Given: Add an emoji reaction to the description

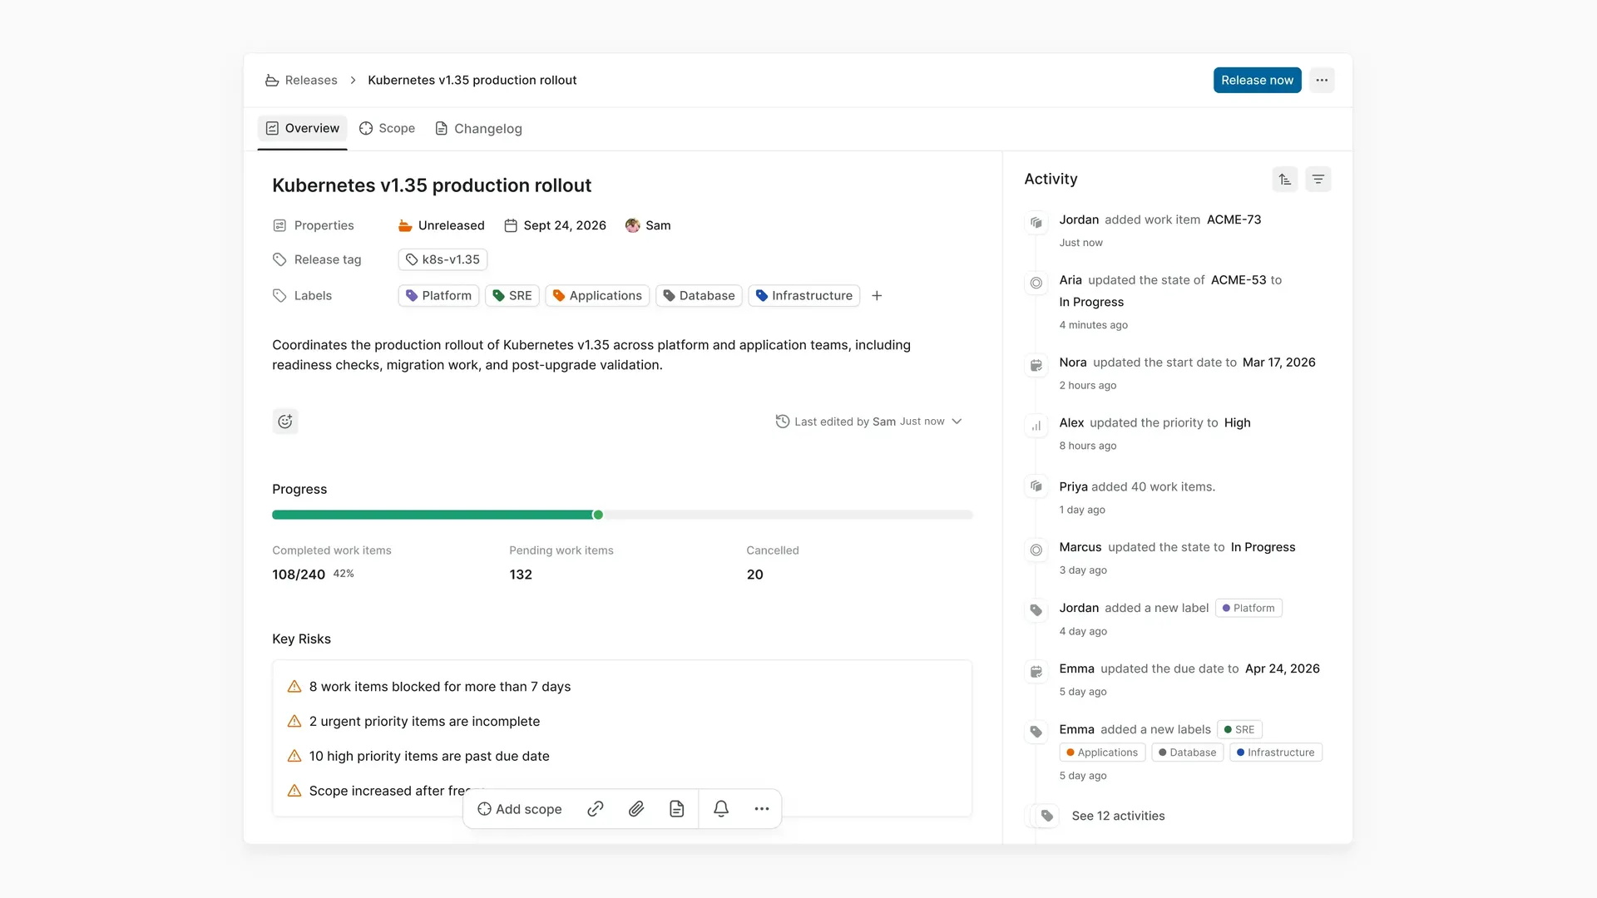Looking at the screenshot, I should click(285, 422).
